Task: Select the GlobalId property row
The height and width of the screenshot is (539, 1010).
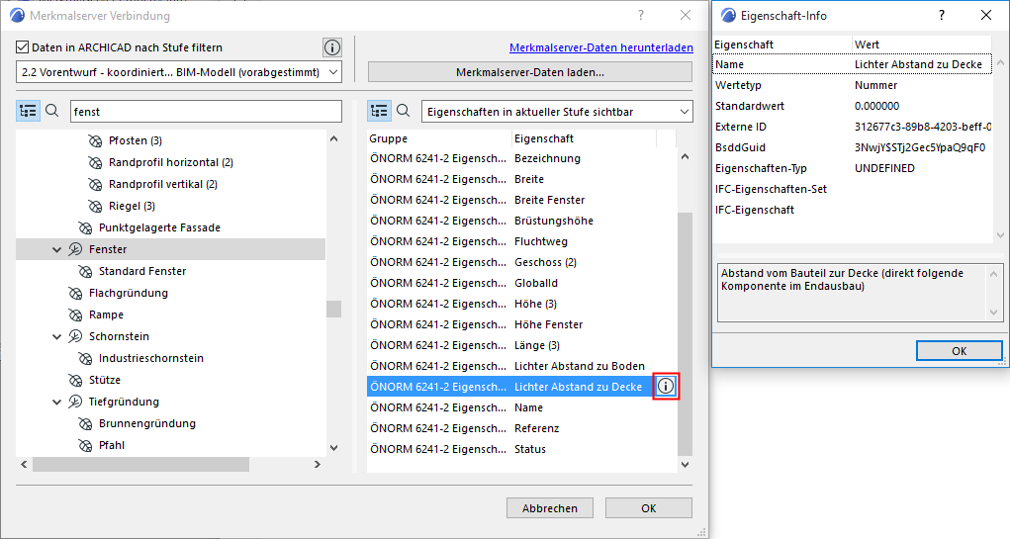Action: tap(521, 283)
